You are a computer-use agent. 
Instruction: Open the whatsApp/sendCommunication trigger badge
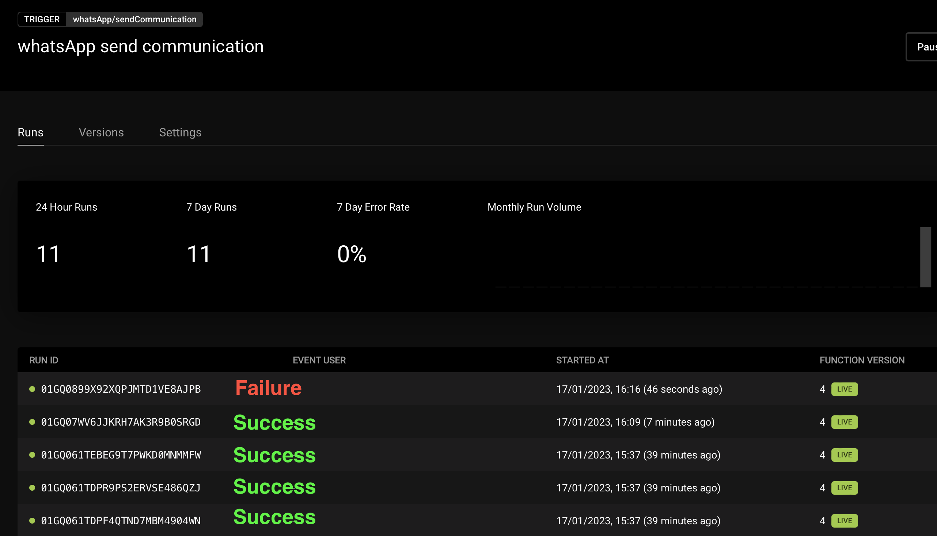[134, 19]
